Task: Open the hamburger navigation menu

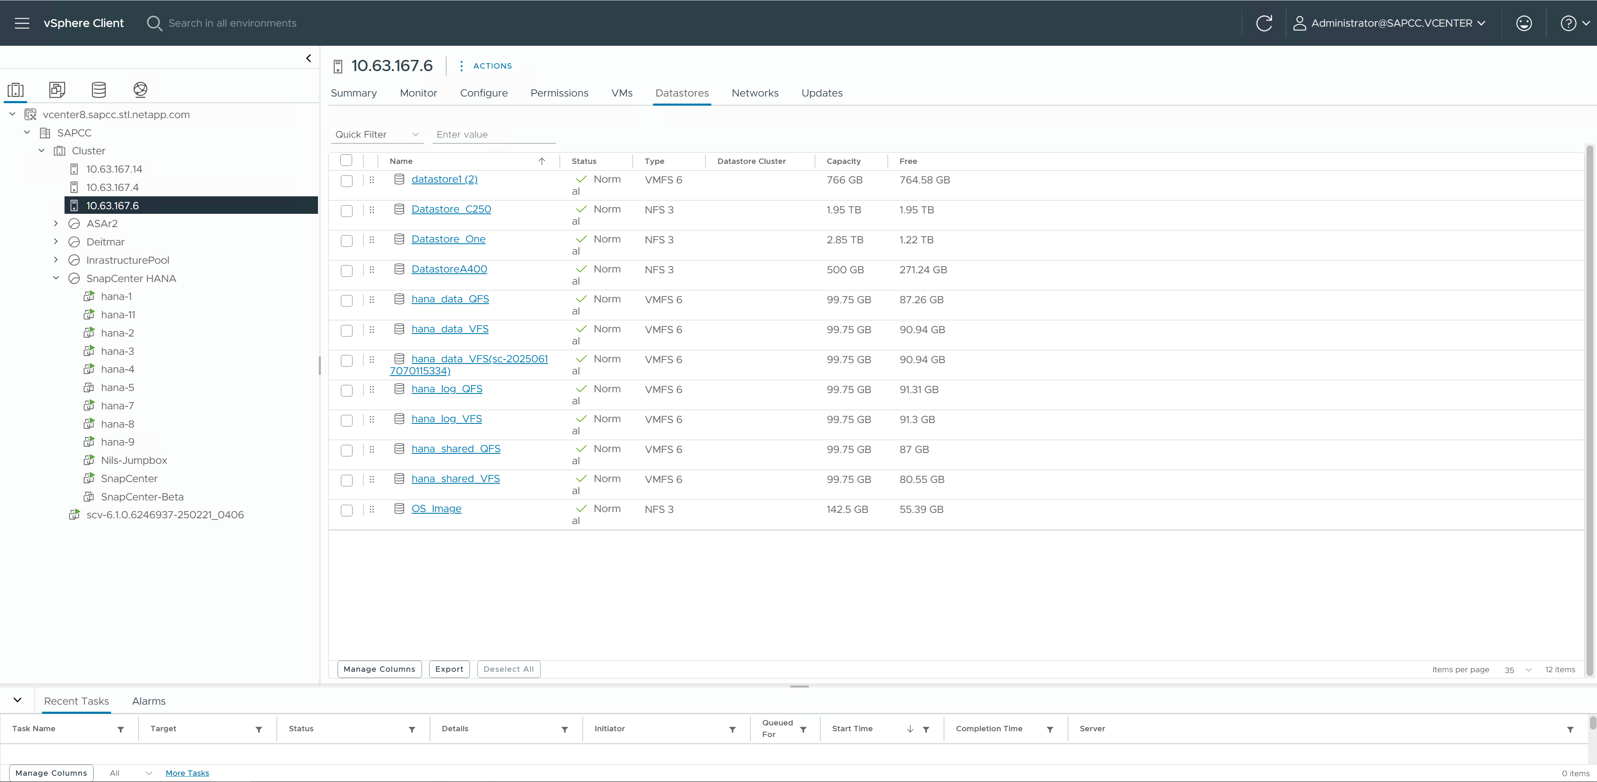Action: click(x=22, y=23)
